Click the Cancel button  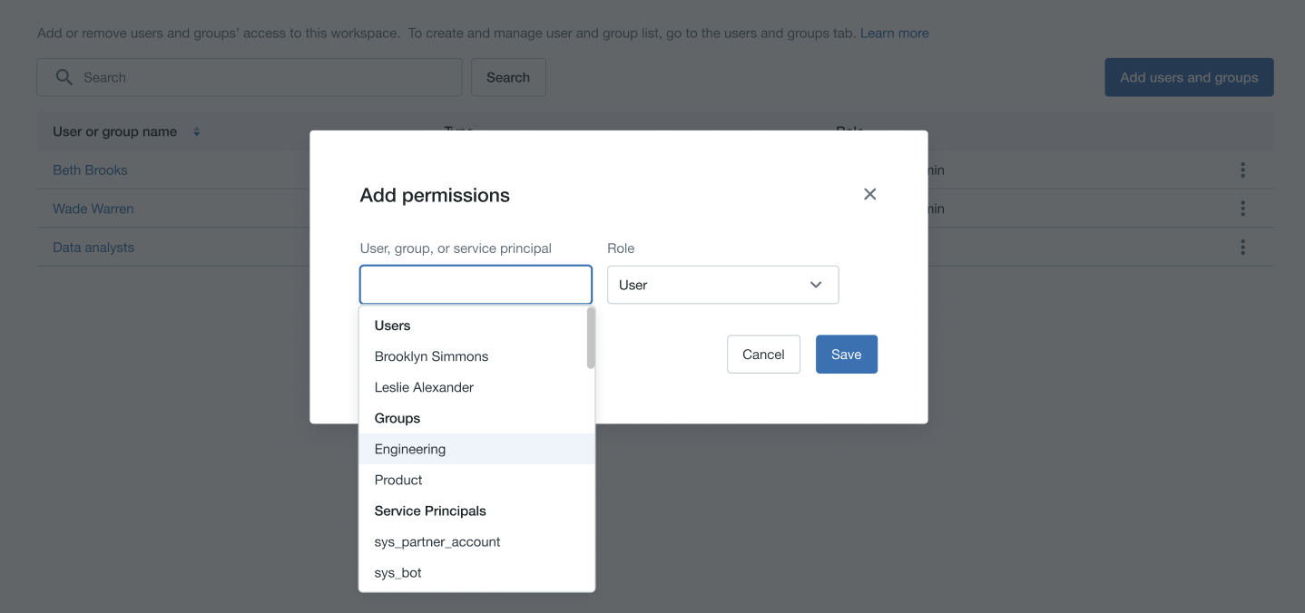[763, 354]
